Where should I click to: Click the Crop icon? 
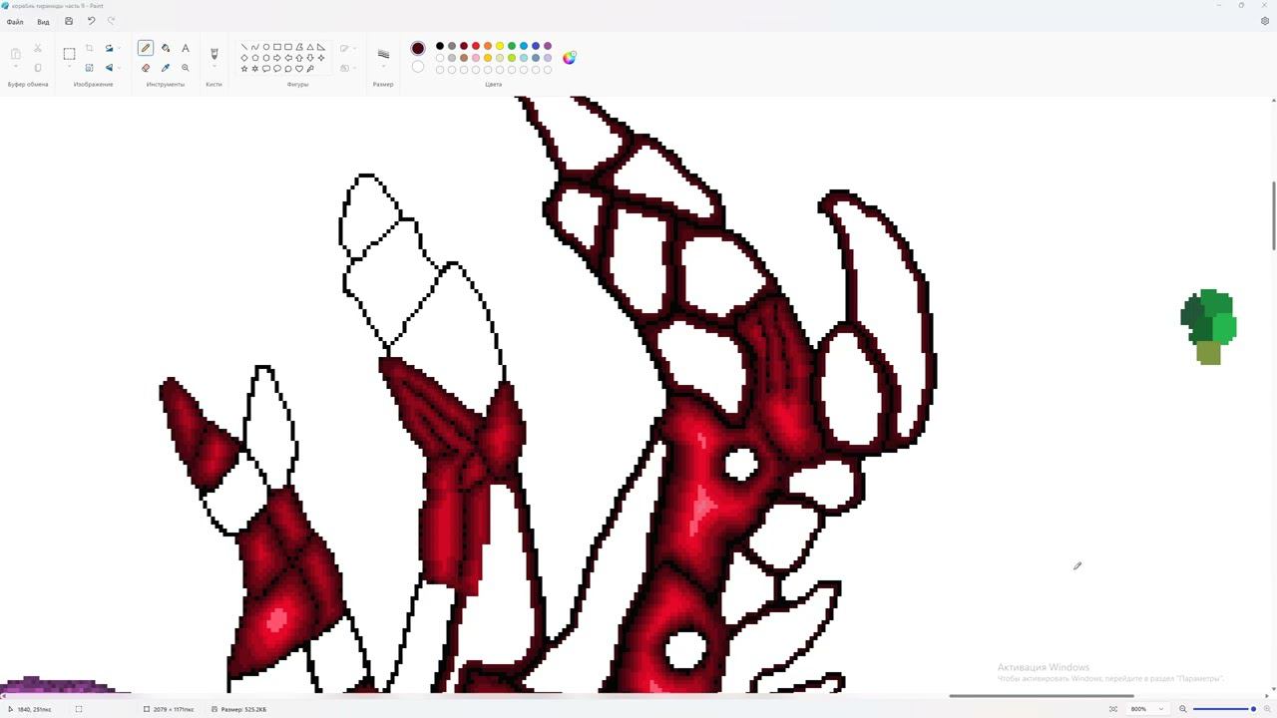[x=89, y=48]
